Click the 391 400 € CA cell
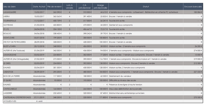The image size is (206, 106). pyautogui.click(x=84, y=16)
